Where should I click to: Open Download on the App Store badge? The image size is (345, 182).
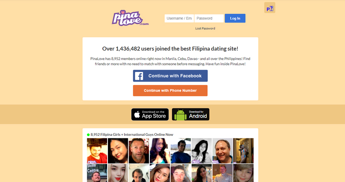[150, 114]
